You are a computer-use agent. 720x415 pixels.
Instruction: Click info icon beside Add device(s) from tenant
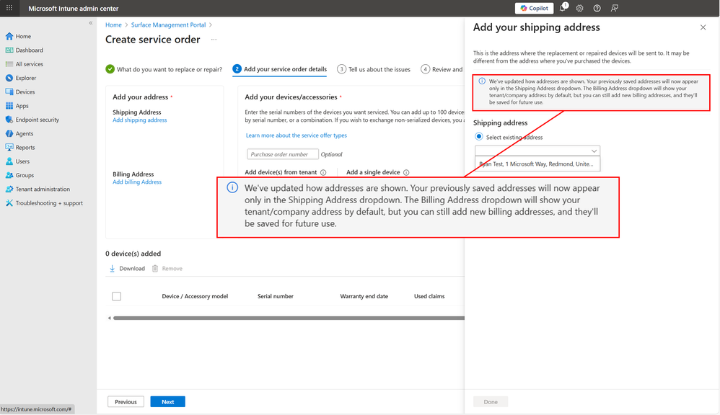(323, 172)
